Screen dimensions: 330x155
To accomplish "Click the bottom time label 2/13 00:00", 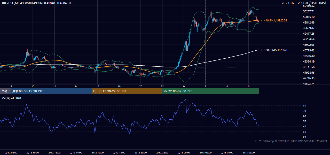I will click(184, 153).
